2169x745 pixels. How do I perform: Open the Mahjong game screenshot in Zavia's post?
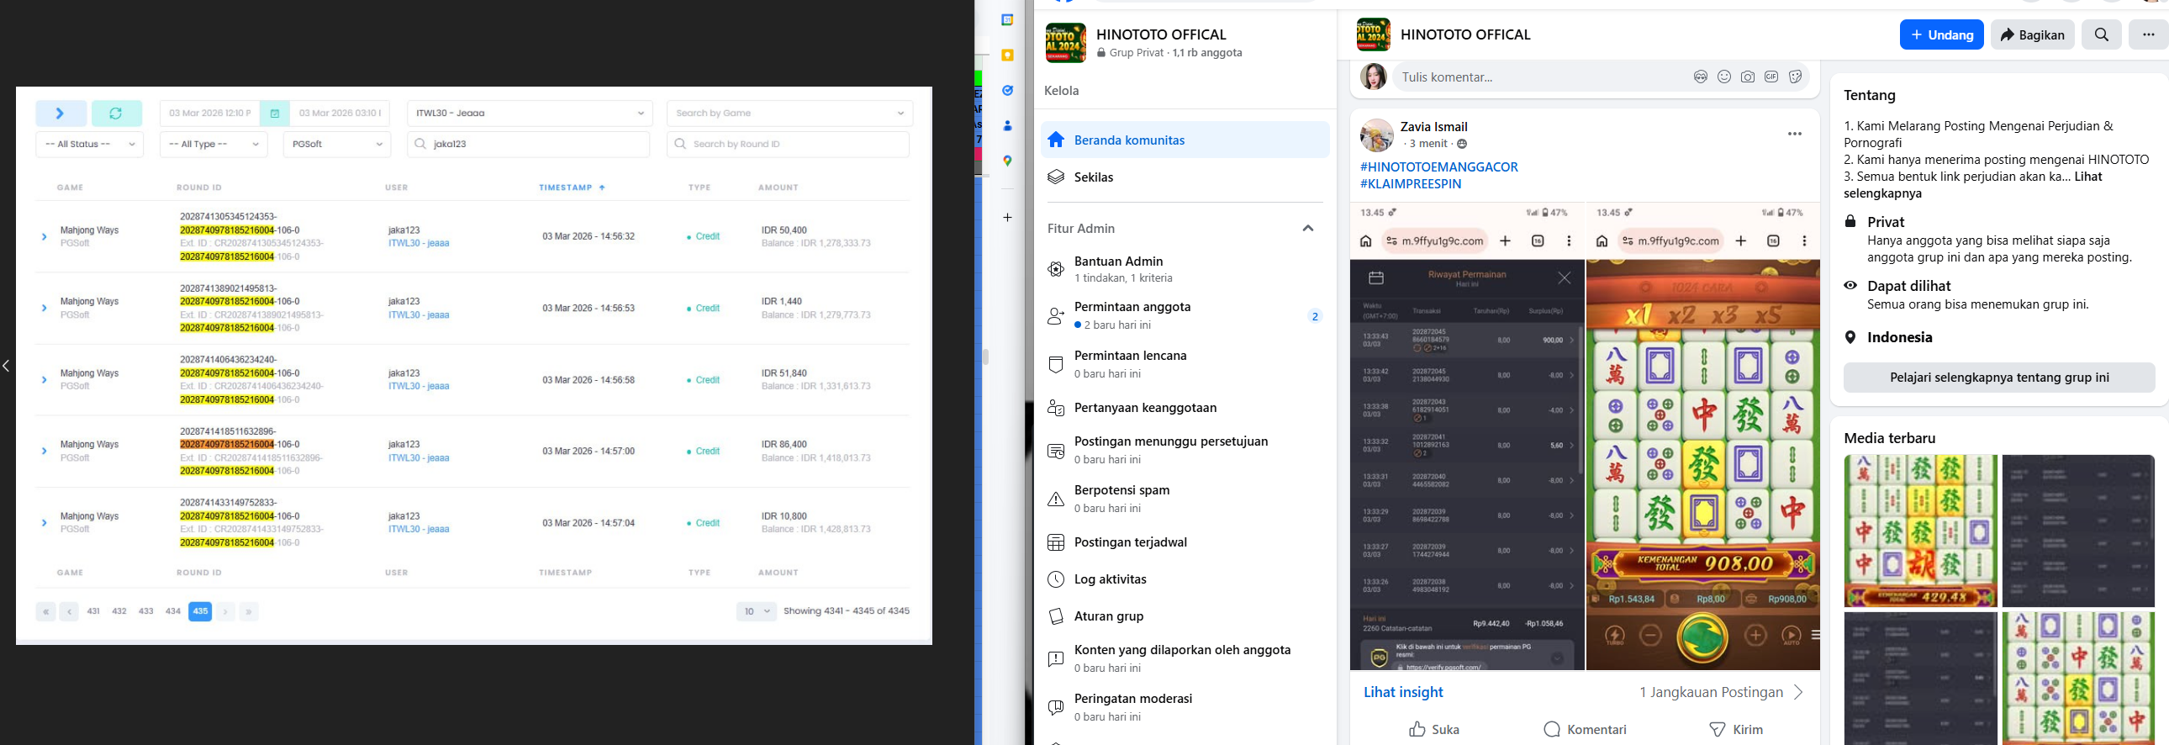1702,436
